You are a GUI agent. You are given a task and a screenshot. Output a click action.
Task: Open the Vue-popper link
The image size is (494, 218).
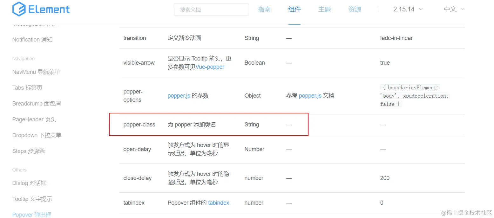tap(210, 67)
